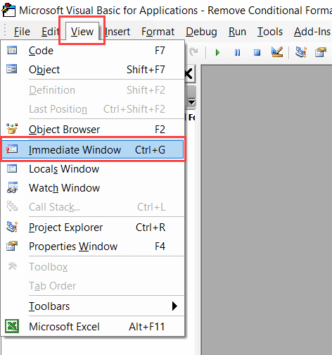
Task: Select Object menu entry
Action: 93,70
